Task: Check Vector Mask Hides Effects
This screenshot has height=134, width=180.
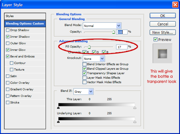Action: (x=84, y=82)
